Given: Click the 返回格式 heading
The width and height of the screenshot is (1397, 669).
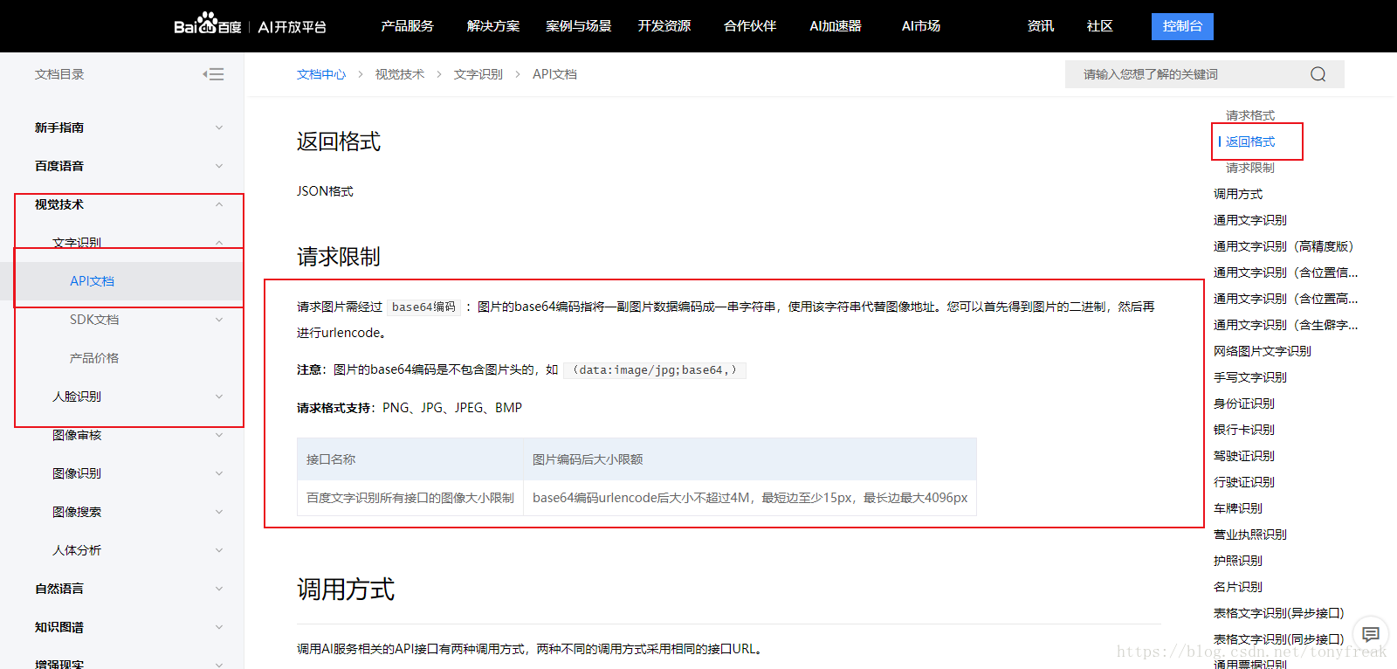Looking at the screenshot, I should pyautogui.click(x=339, y=141).
